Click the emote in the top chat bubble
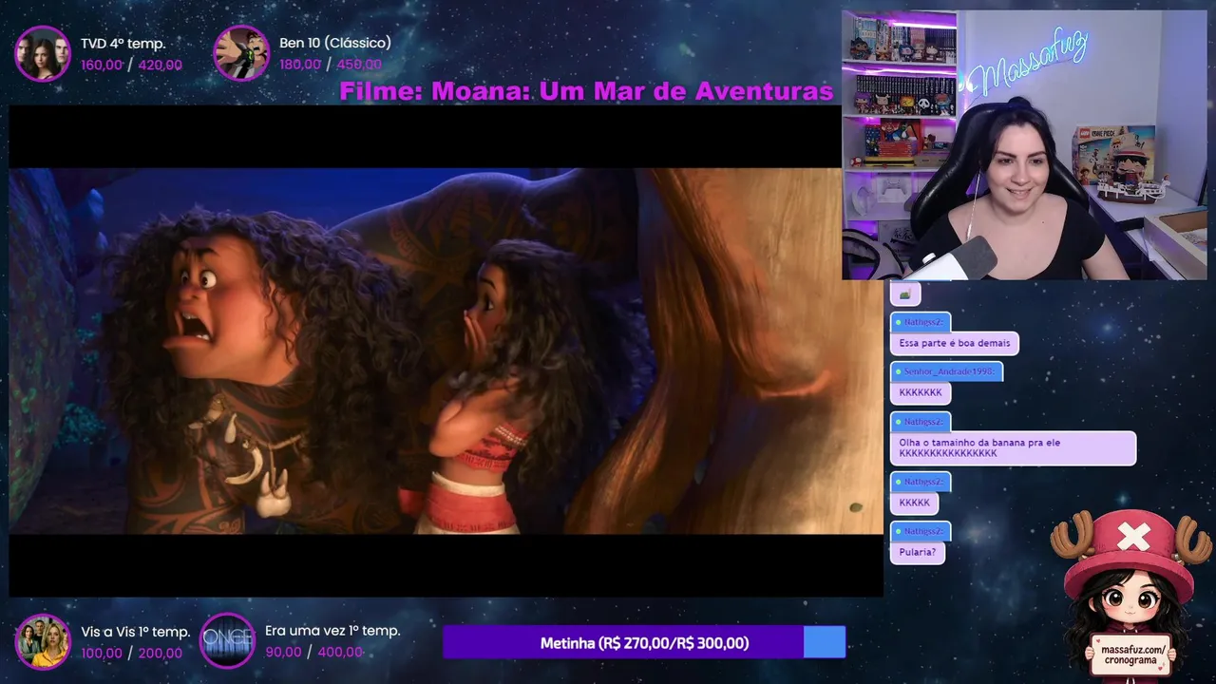The image size is (1216, 684). pos(905,294)
